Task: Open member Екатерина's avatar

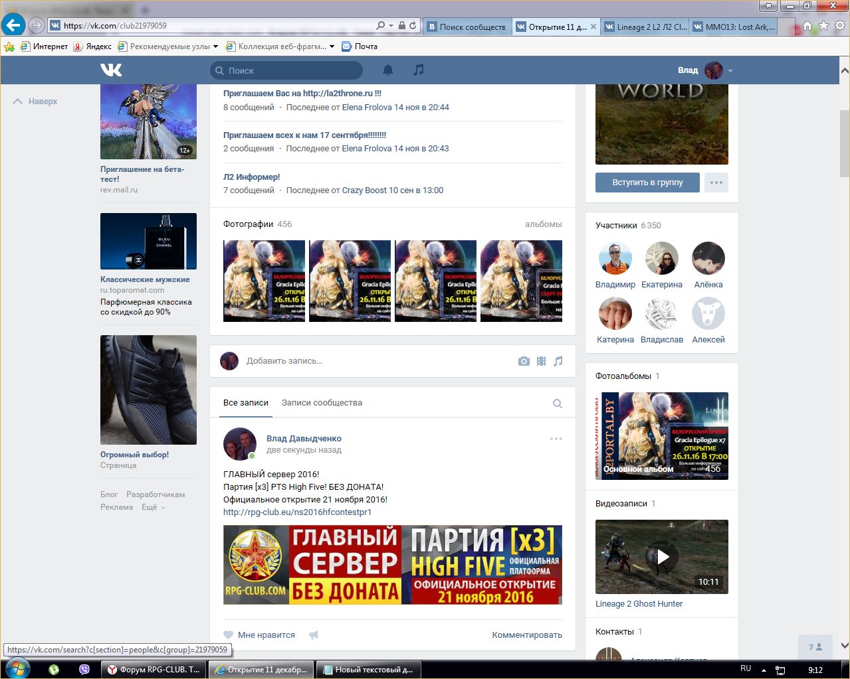Action: pyautogui.click(x=662, y=258)
